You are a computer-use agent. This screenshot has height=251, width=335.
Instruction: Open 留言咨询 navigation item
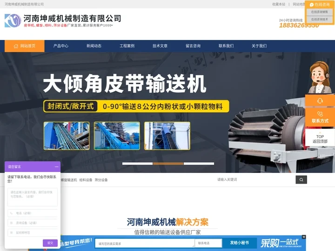[x=193, y=46]
